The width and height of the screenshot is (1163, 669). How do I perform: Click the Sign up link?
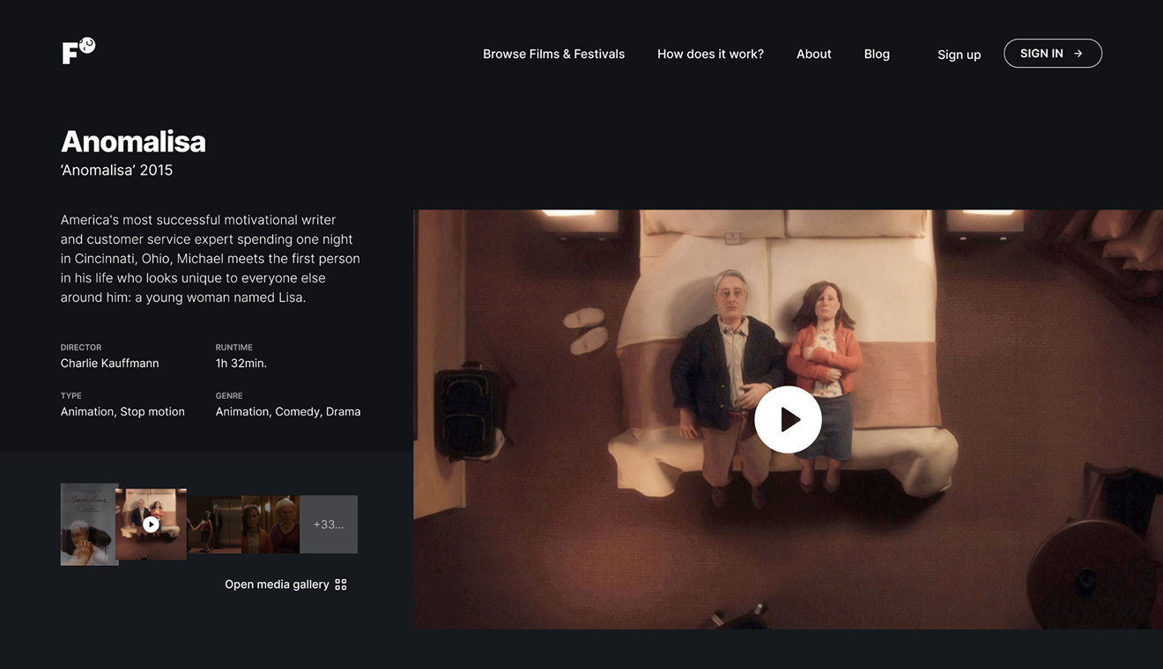[x=959, y=55]
